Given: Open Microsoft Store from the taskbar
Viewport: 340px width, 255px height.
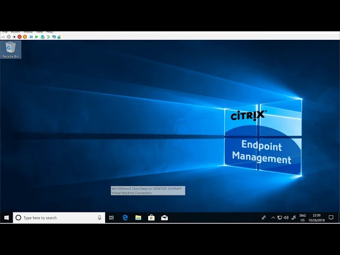Looking at the screenshot, I should click(x=151, y=217).
